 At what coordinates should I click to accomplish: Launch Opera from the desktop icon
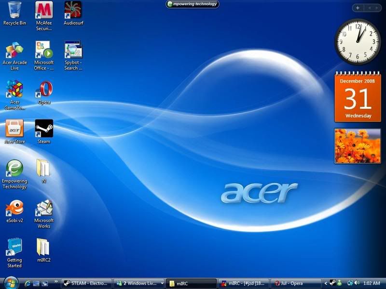[x=44, y=90]
